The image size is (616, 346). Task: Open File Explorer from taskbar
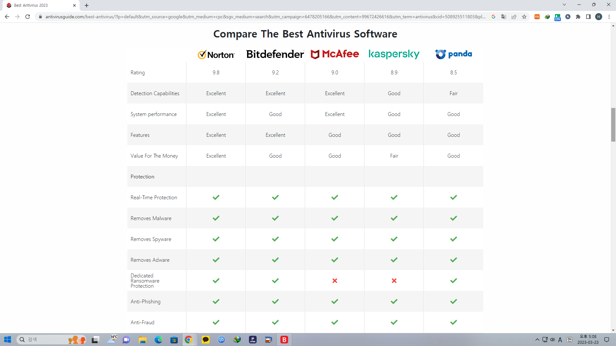coord(143,340)
